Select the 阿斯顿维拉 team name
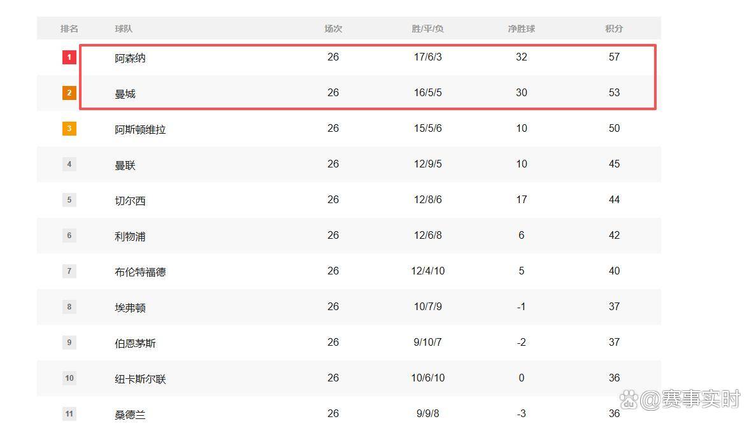The image size is (756, 426). [141, 129]
